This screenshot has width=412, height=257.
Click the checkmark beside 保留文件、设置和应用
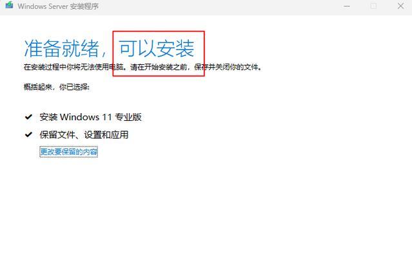tap(28, 134)
